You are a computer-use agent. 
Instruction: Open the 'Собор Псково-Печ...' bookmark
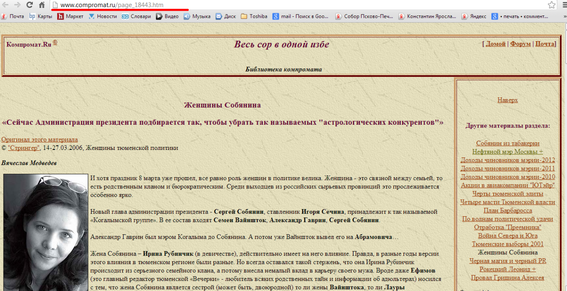pyautogui.click(x=364, y=16)
